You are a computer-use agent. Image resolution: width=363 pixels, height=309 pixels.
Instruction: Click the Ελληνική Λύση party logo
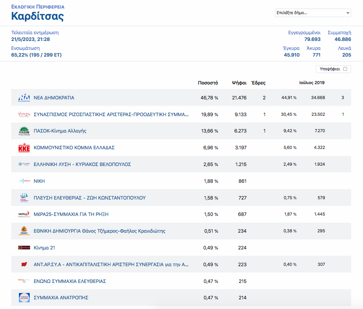(x=24, y=164)
